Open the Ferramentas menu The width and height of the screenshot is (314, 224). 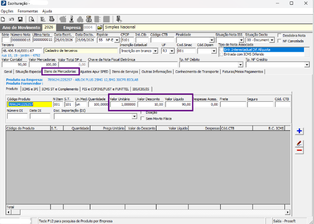pos(28,11)
